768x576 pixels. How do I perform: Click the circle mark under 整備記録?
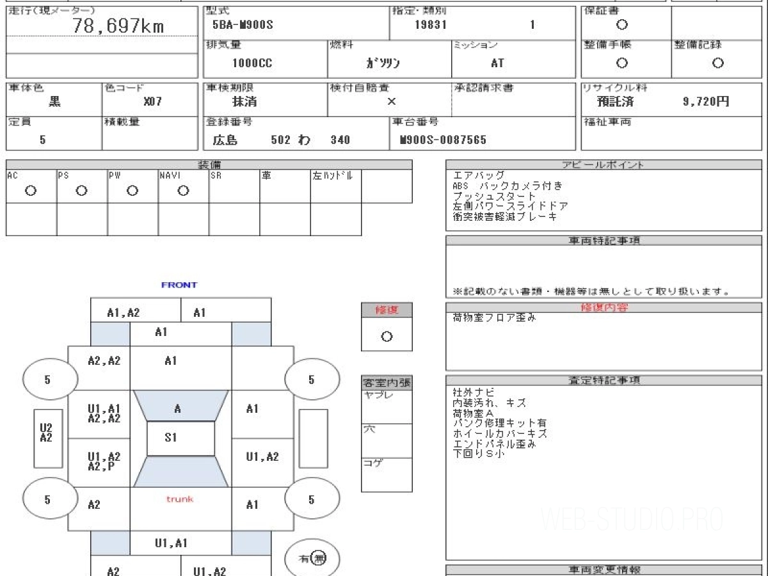pyautogui.click(x=718, y=63)
